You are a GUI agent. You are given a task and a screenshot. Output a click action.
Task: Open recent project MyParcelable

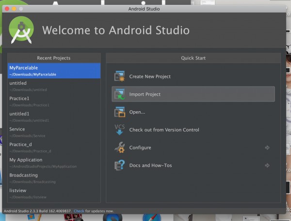click(54, 71)
